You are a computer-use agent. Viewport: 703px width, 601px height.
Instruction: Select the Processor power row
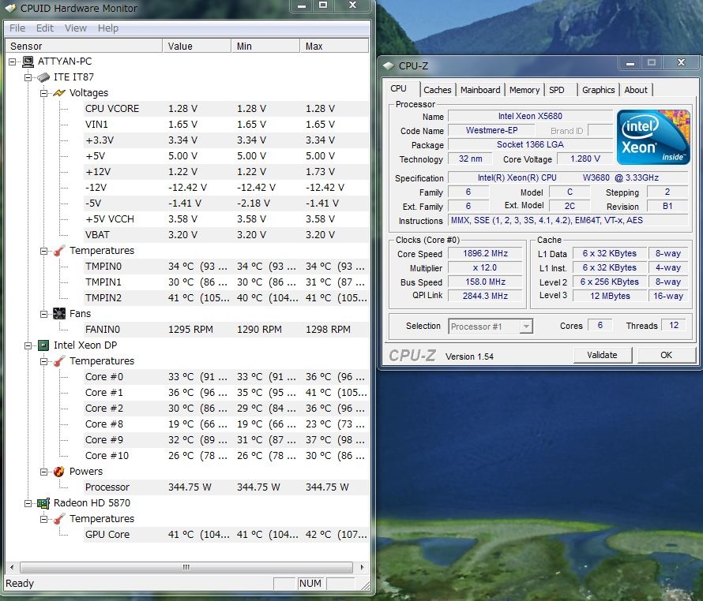tap(226, 487)
